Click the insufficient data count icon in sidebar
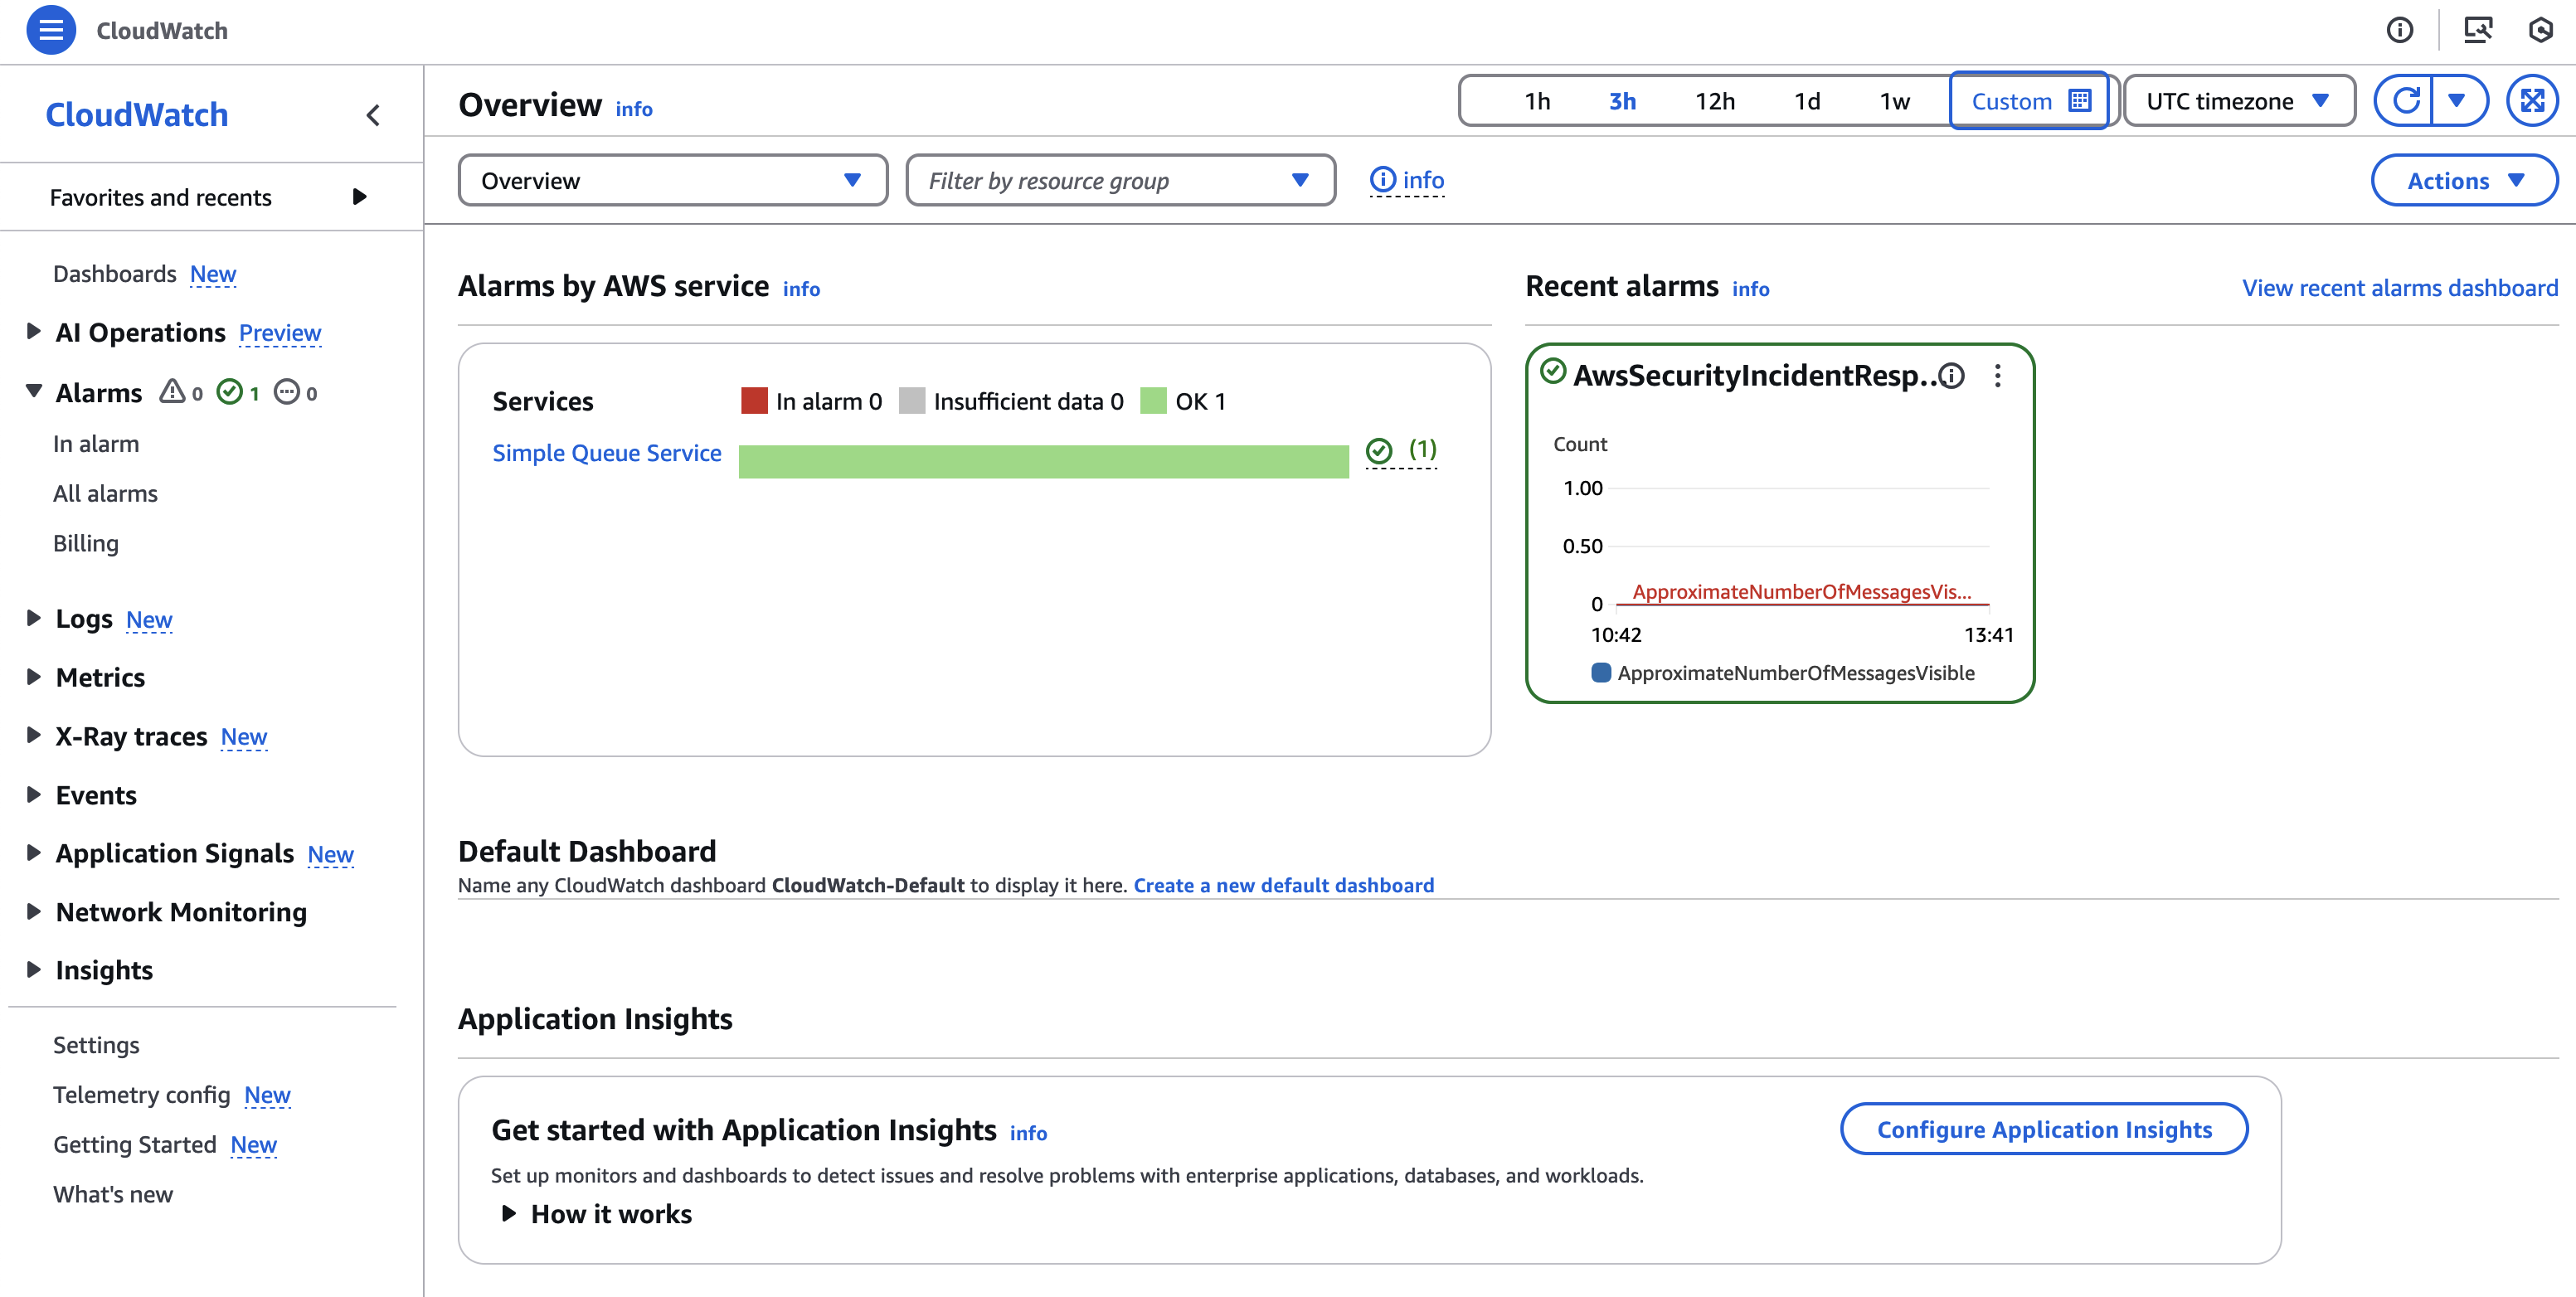2576x1297 pixels. 296,392
